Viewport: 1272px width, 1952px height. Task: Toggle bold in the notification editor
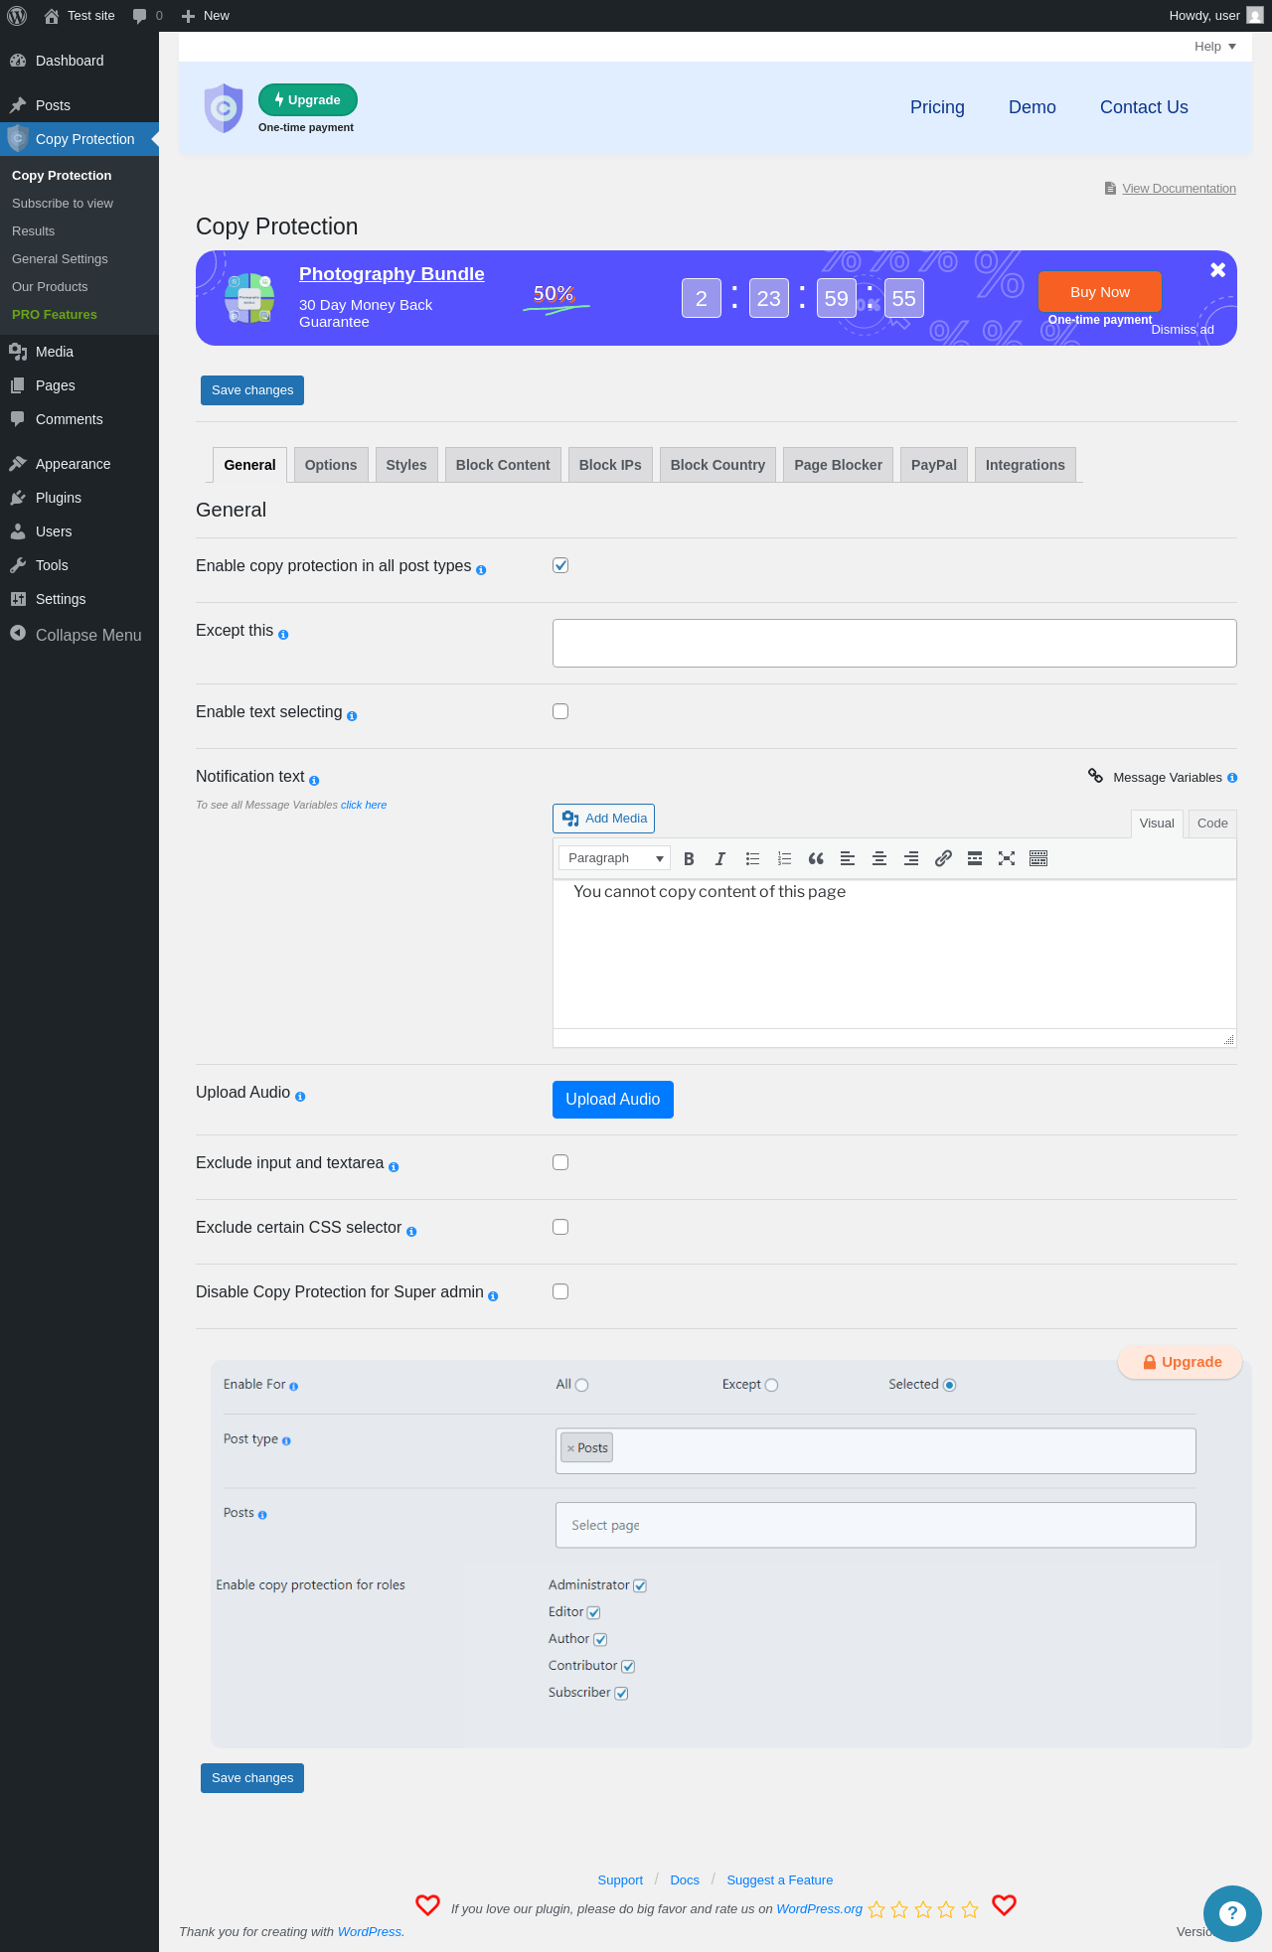(689, 858)
